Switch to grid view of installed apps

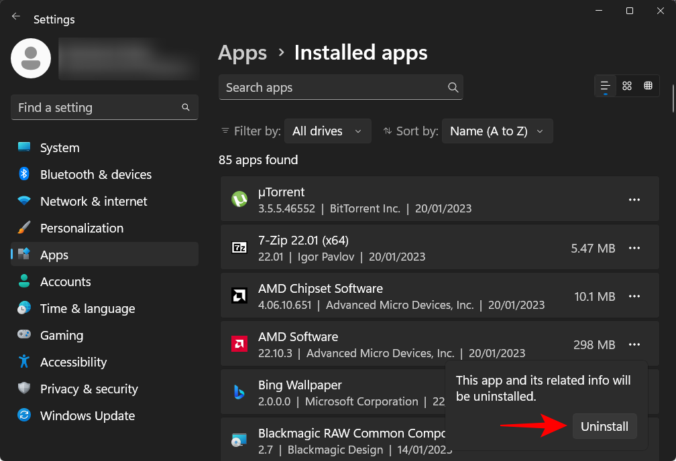pos(648,86)
